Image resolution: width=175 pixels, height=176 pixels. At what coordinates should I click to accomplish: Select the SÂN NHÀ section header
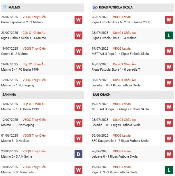[9, 95]
